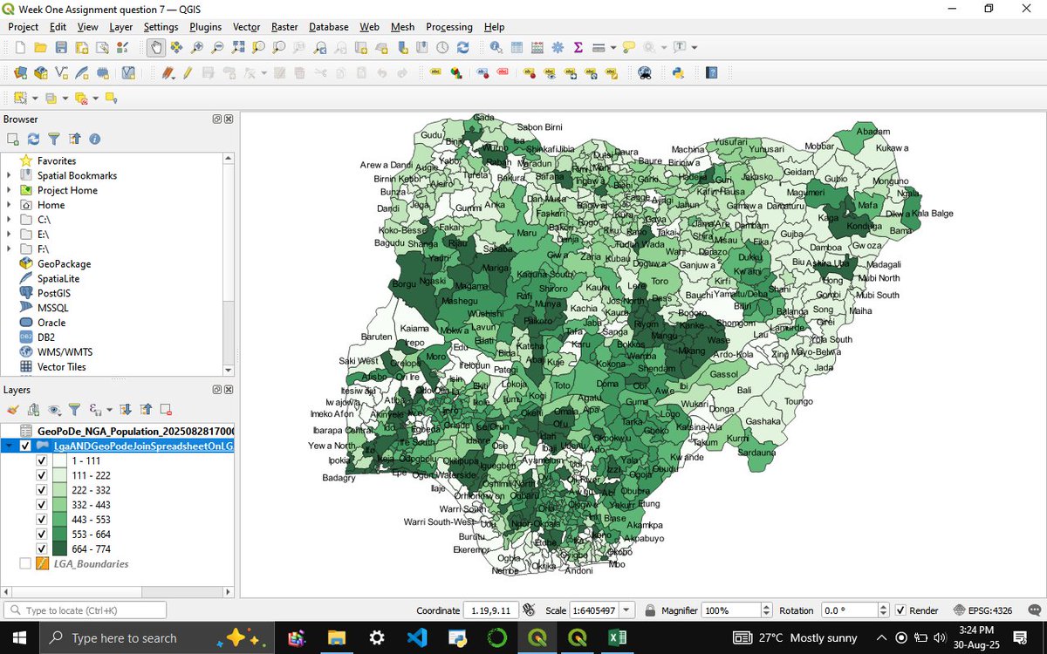Open the Identify Features tool
The width and height of the screenshot is (1047, 654).
pyautogui.click(x=495, y=48)
